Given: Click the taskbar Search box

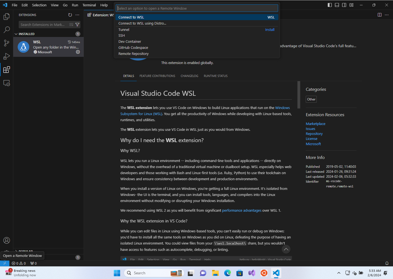Looking at the screenshot, I should pos(154,273).
